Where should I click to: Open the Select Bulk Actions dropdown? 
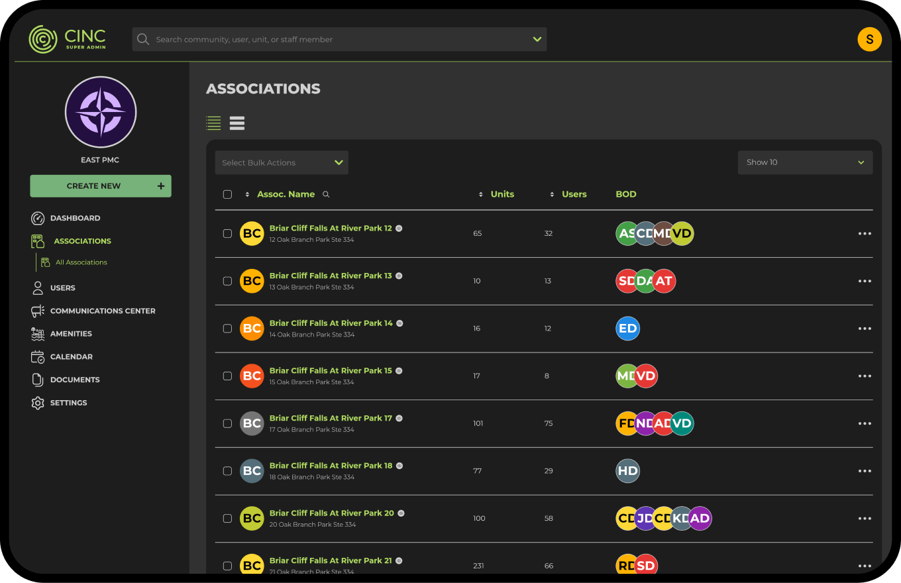point(282,162)
